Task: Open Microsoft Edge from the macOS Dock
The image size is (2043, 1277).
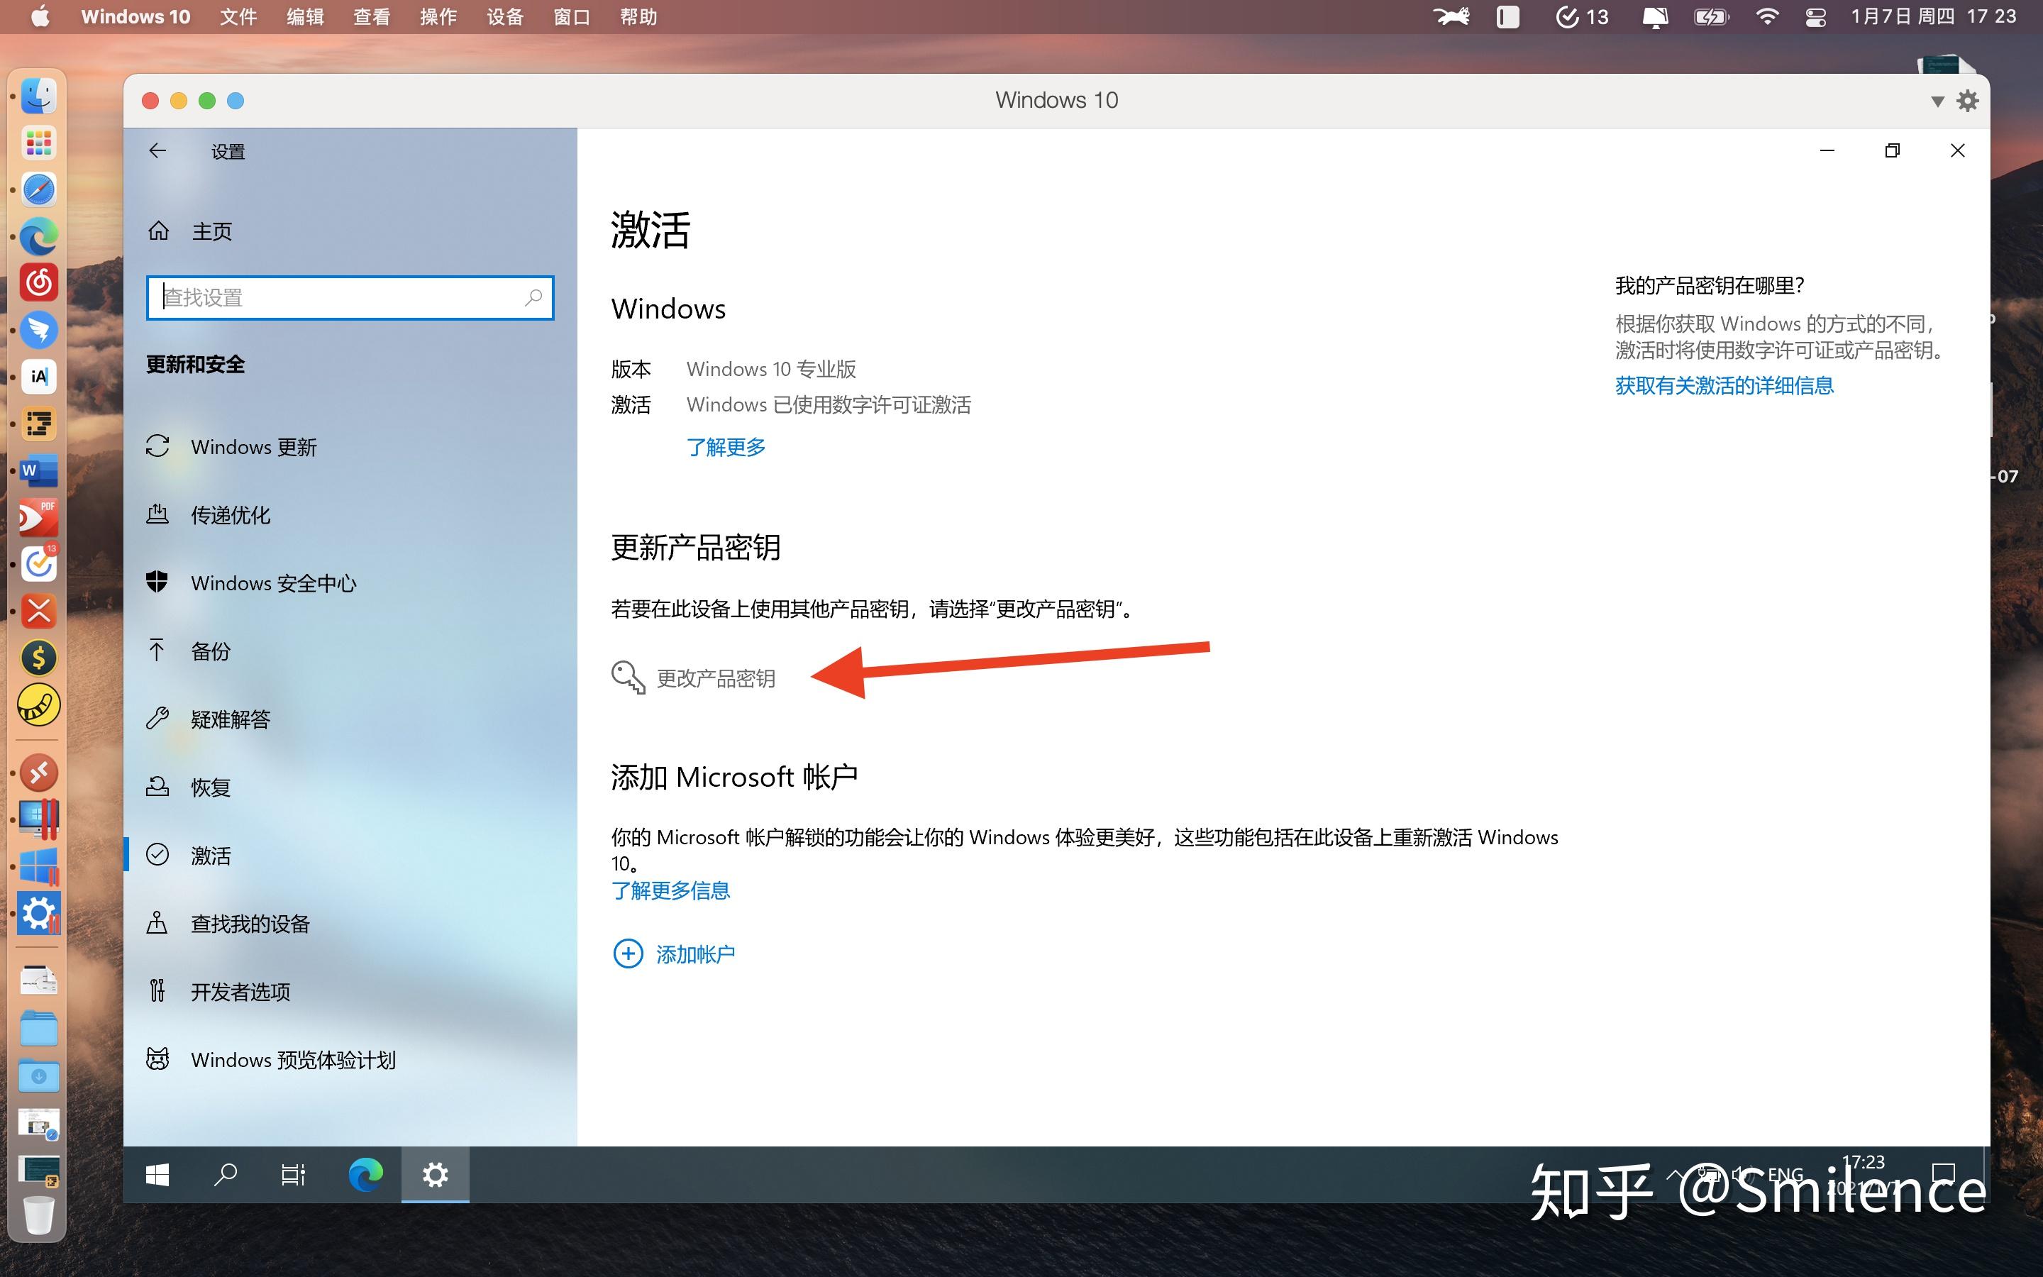Action: pos(39,236)
